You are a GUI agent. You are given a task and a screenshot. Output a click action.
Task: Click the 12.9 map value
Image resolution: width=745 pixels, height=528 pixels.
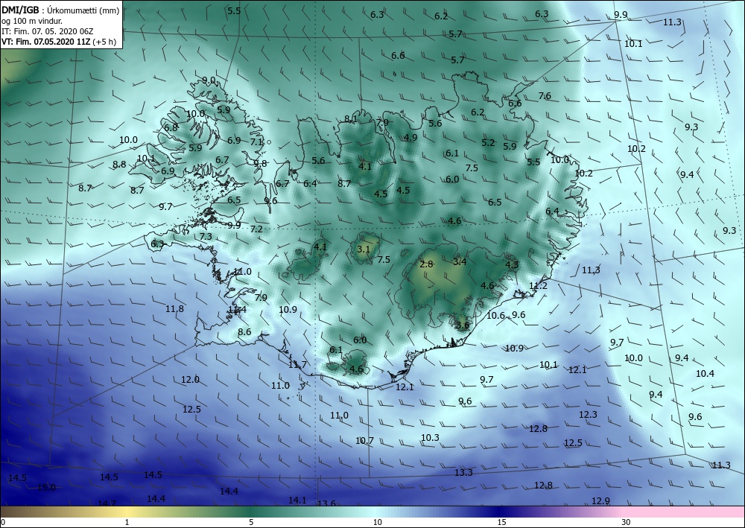(600, 501)
